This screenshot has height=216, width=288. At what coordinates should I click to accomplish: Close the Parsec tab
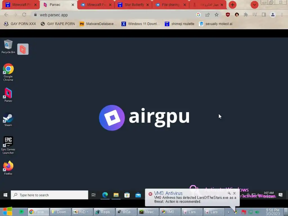pyautogui.click(x=73, y=5)
